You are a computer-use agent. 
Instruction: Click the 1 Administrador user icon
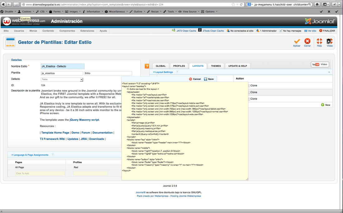[x=258, y=31]
